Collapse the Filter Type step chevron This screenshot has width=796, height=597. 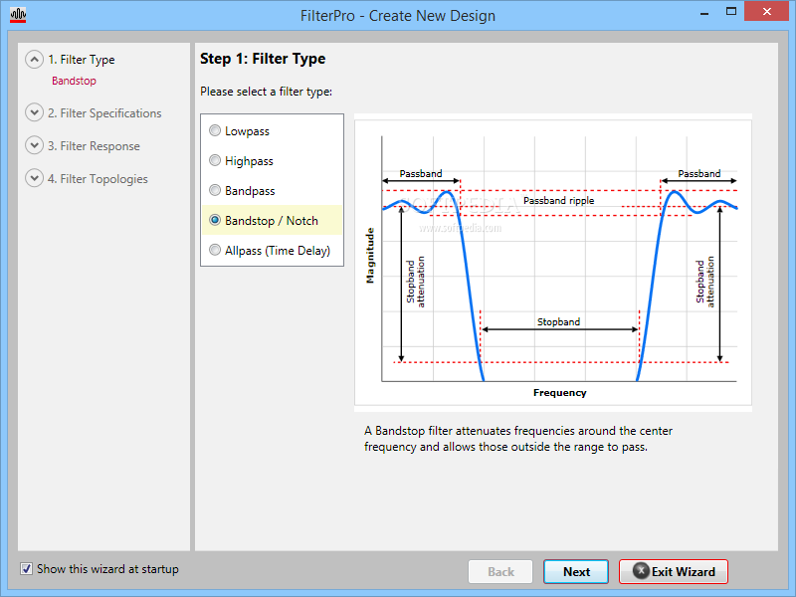click(x=34, y=60)
